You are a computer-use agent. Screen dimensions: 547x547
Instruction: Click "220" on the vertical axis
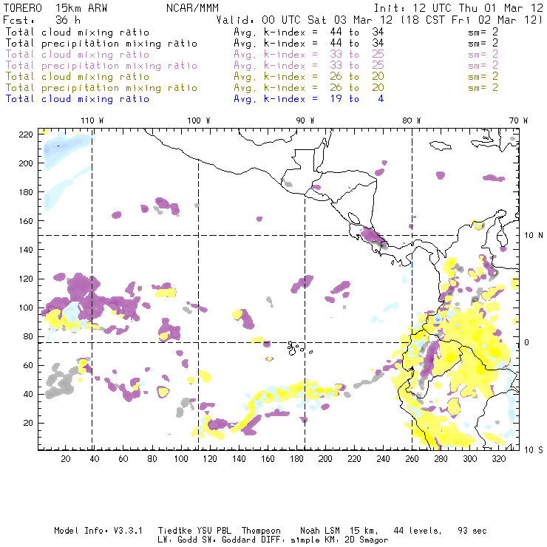point(26,135)
